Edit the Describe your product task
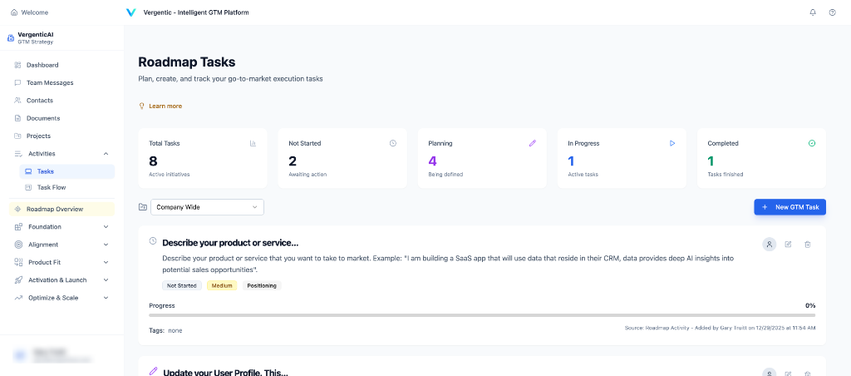The width and height of the screenshot is (851, 376). (788, 245)
